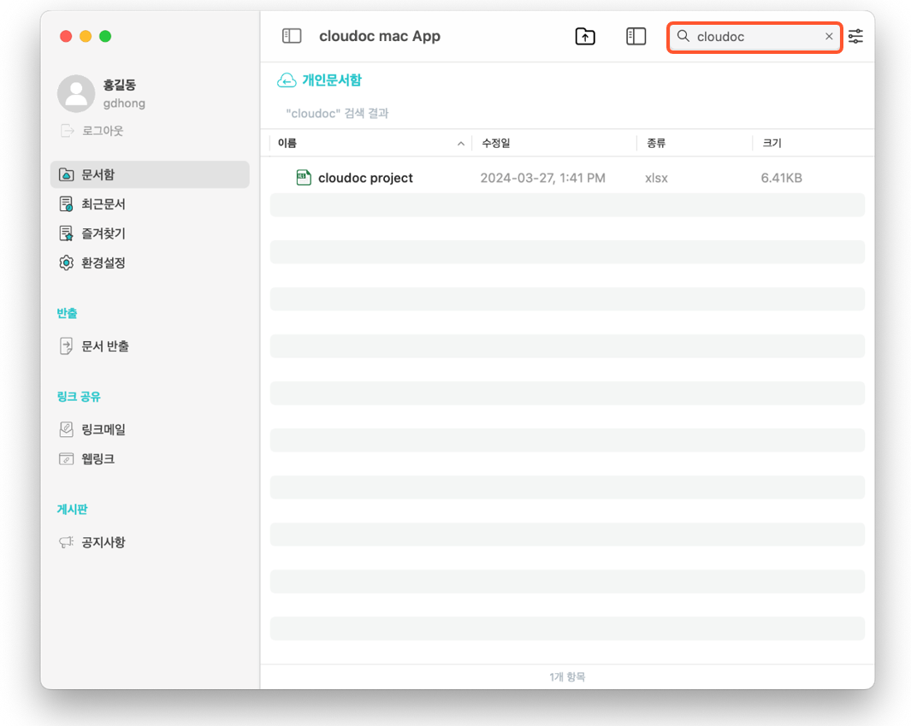Clear the search field with X
Viewport: 911px width, 726px height.
(829, 36)
